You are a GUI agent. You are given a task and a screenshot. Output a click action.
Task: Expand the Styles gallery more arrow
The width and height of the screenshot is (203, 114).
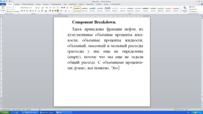(x=181, y=11)
